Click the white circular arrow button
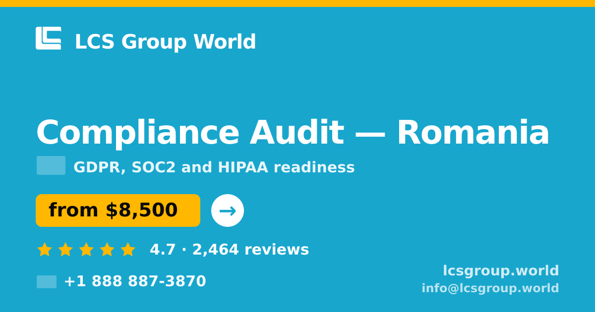This screenshot has width=595, height=312. 228,210
